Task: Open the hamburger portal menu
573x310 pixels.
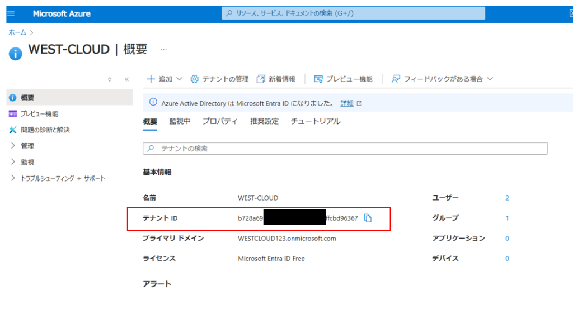Action: pyautogui.click(x=11, y=13)
